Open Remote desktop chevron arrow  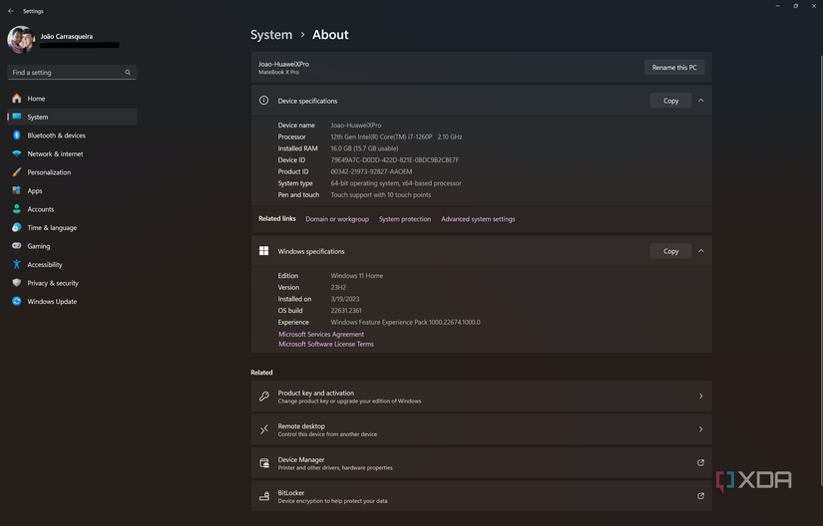(x=700, y=429)
